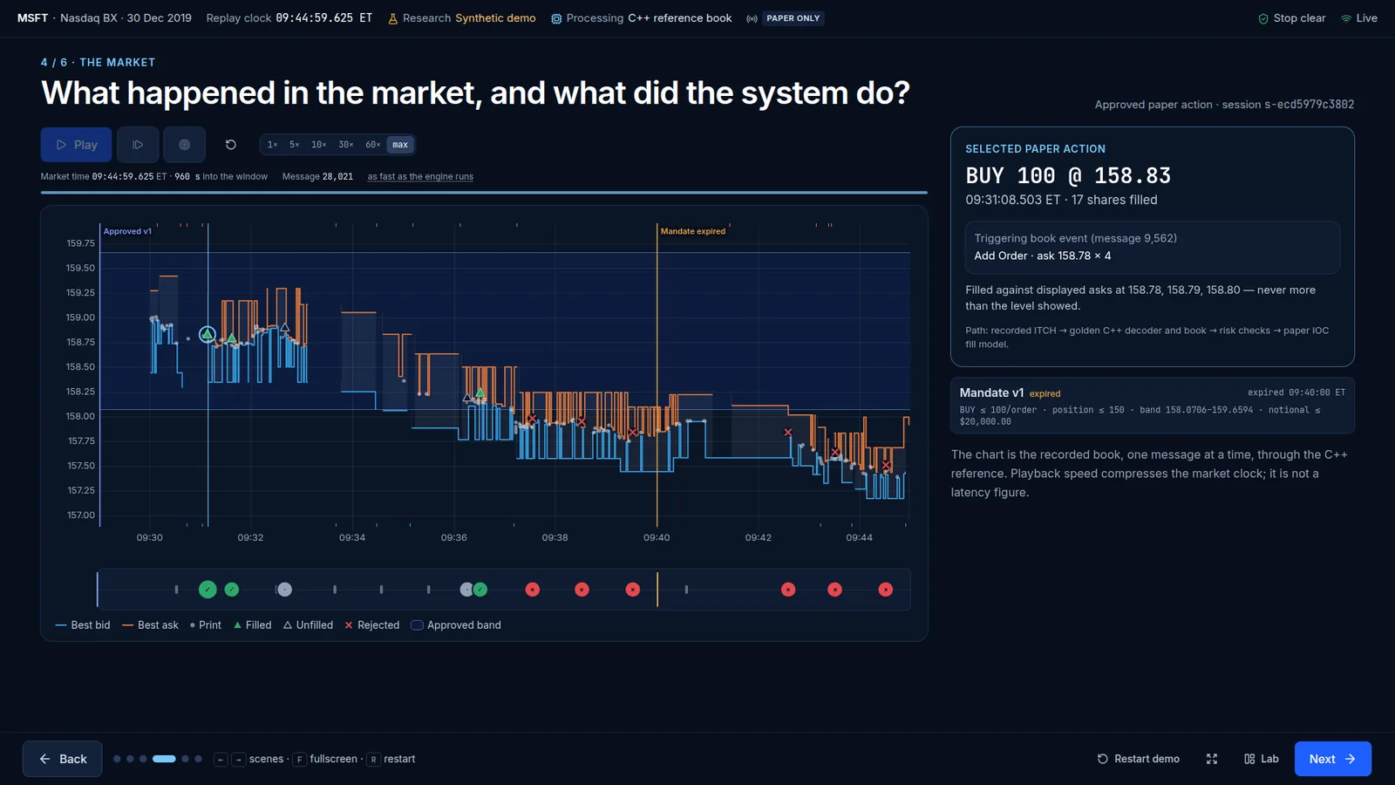Click the playback progress bar above the chart

point(484,192)
